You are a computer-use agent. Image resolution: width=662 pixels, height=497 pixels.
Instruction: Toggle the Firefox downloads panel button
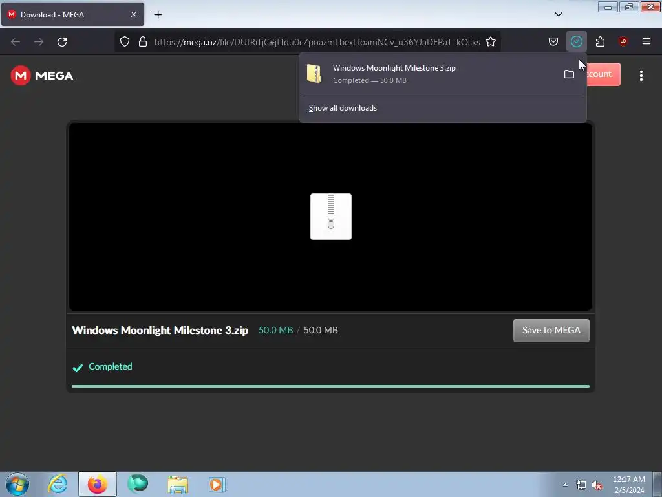(576, 42)
